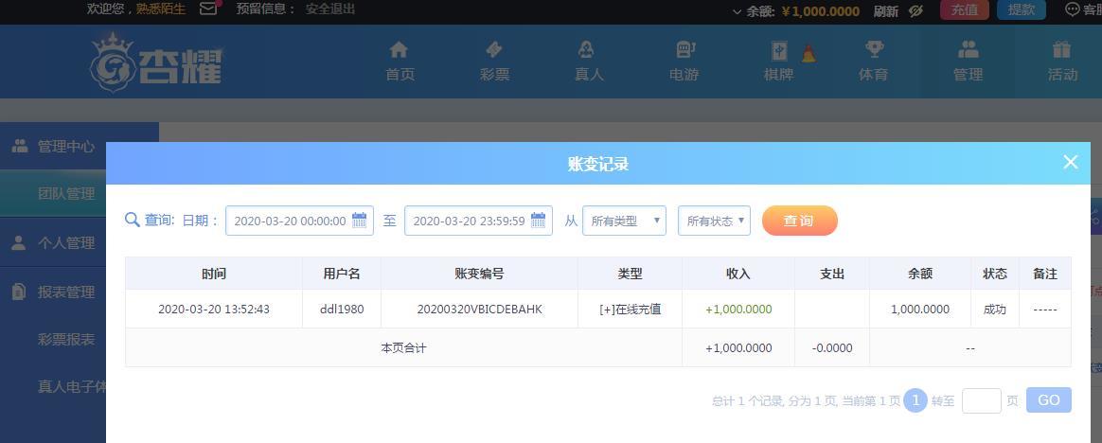Expand the 所有状态 dropdown

click(714, 221)
